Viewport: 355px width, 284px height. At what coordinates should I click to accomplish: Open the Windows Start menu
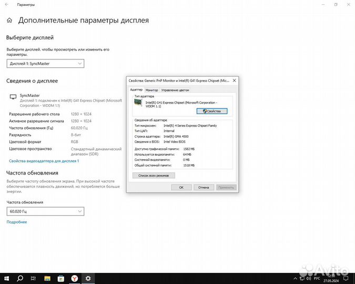coord(6,278)
